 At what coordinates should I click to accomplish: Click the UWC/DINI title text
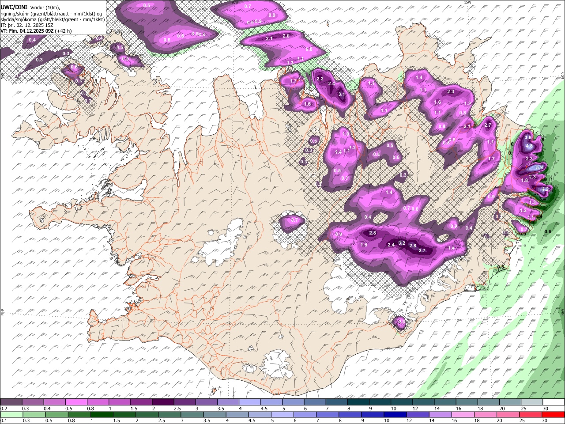click(14, 7)
